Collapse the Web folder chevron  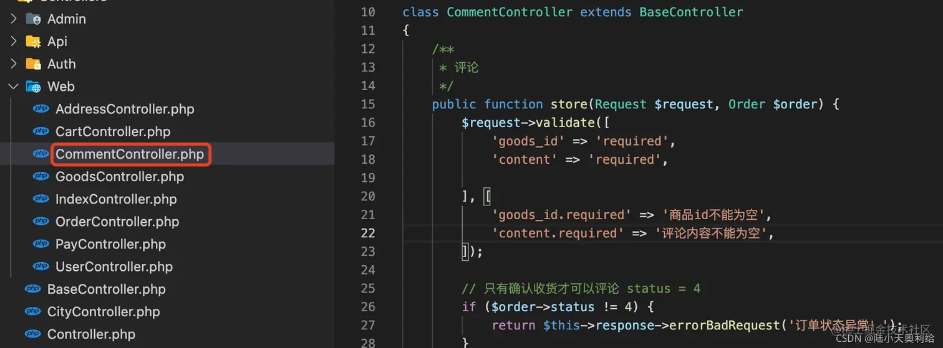click(14, 87)
